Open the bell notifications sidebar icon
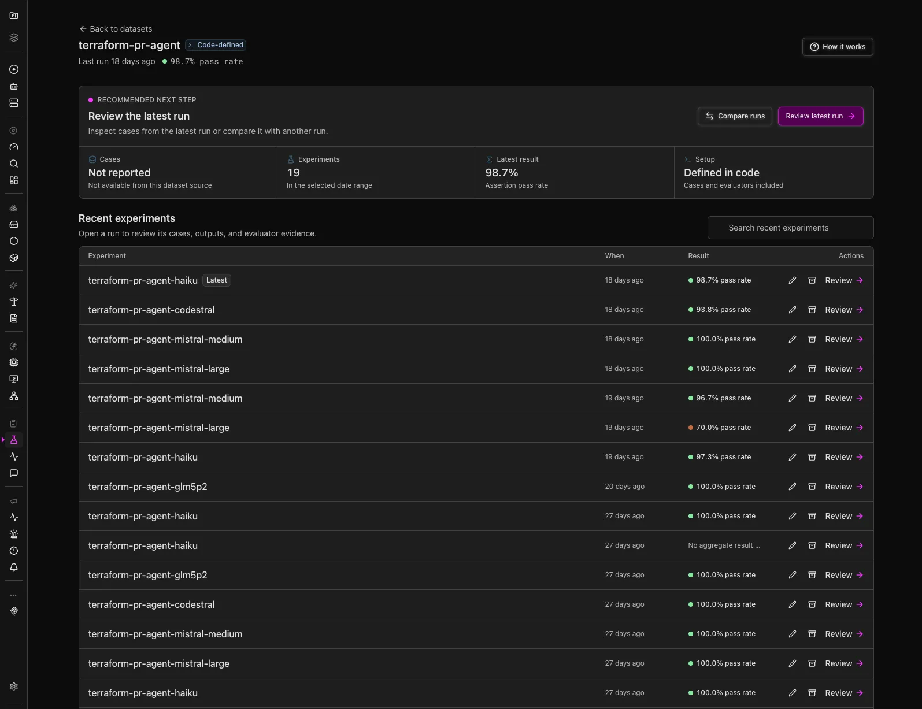The image size is (922, 709). tap(14, 567)
